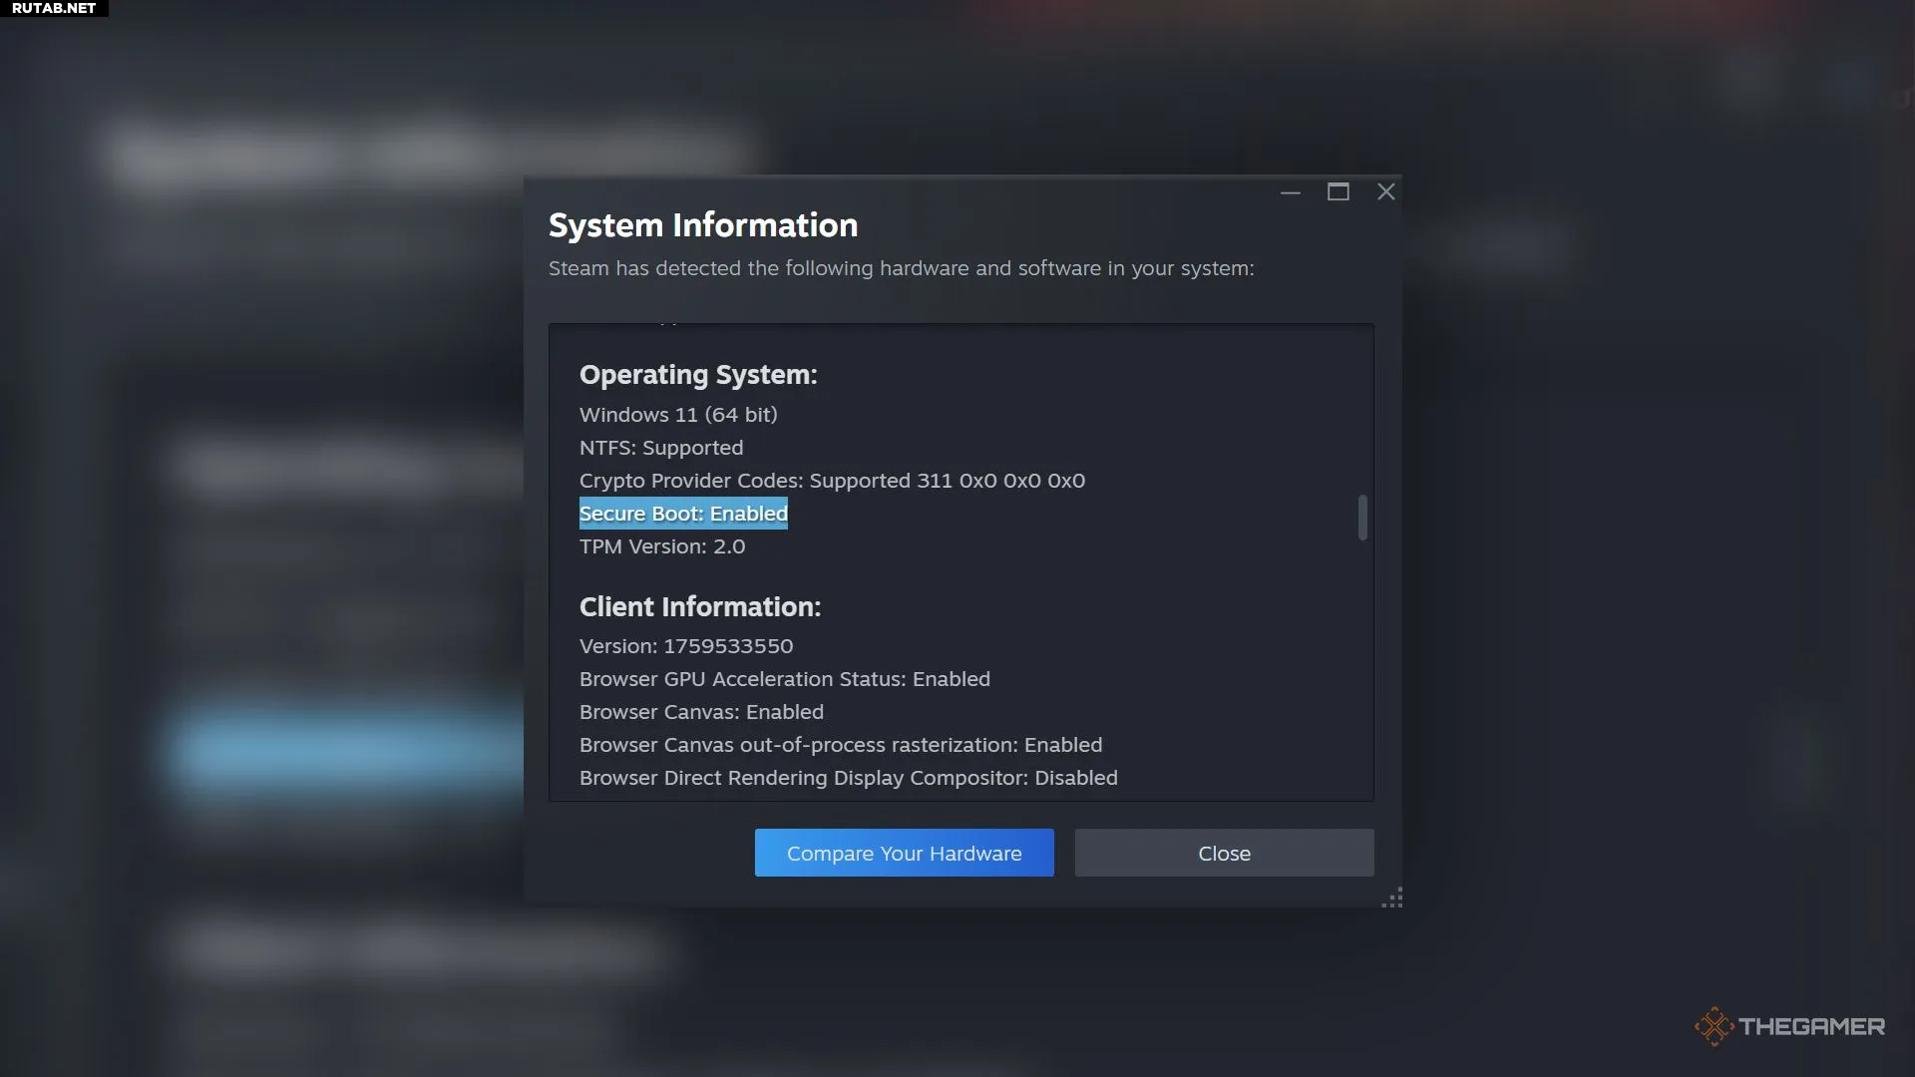
Task: Click the Version: 1759533550 line
Action: [686, 646]
